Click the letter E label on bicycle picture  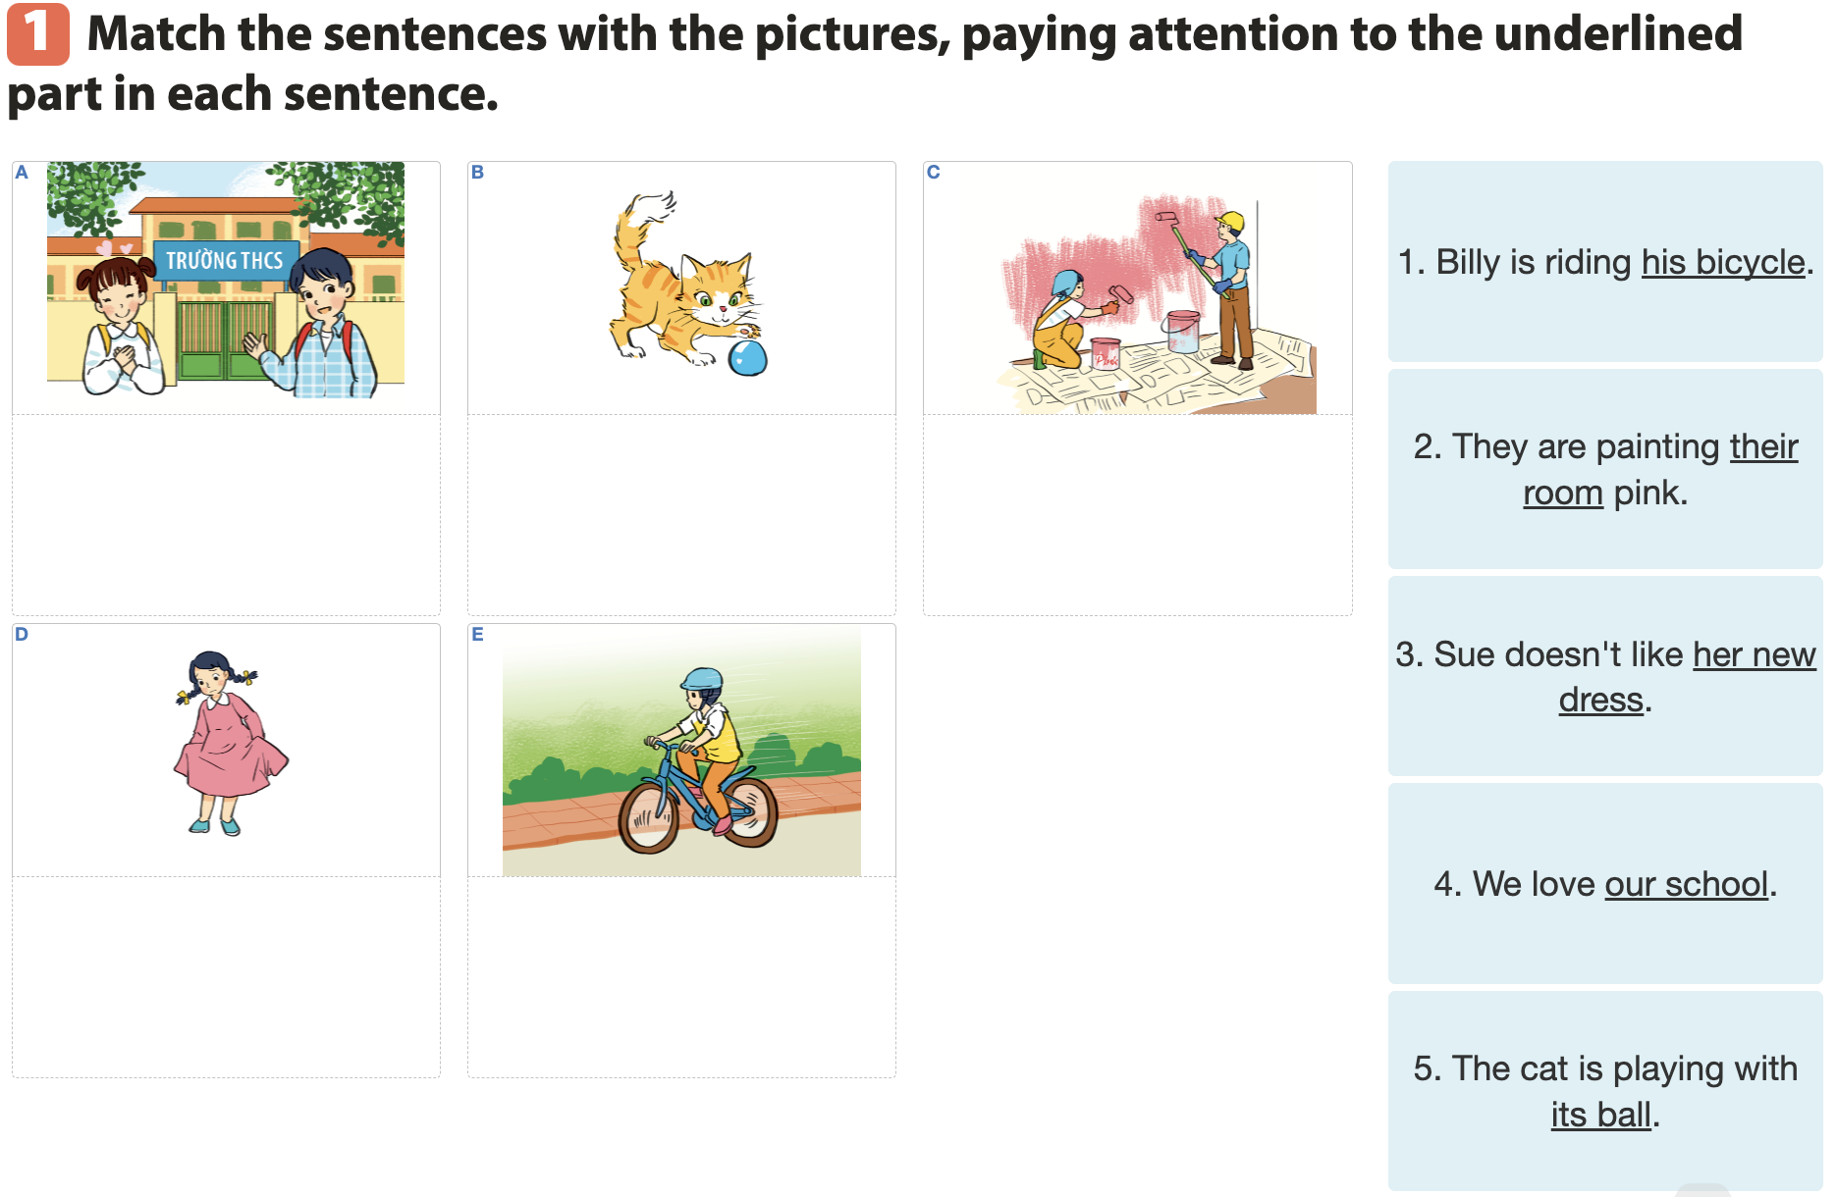pos(477,635)
